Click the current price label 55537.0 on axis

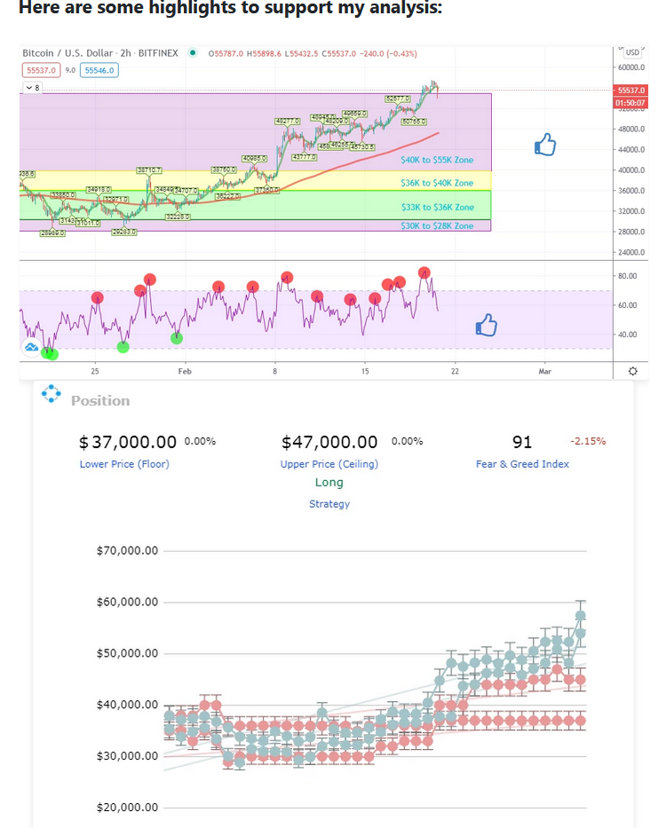630,91
